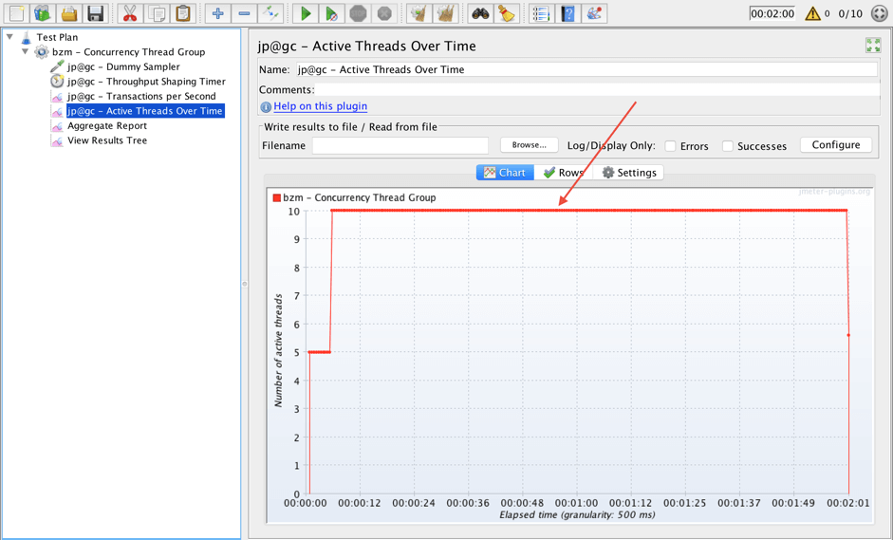Viewport: 893px width, 540px height.
Task: Click the circular thread status indicator
Action: [880, 13]
